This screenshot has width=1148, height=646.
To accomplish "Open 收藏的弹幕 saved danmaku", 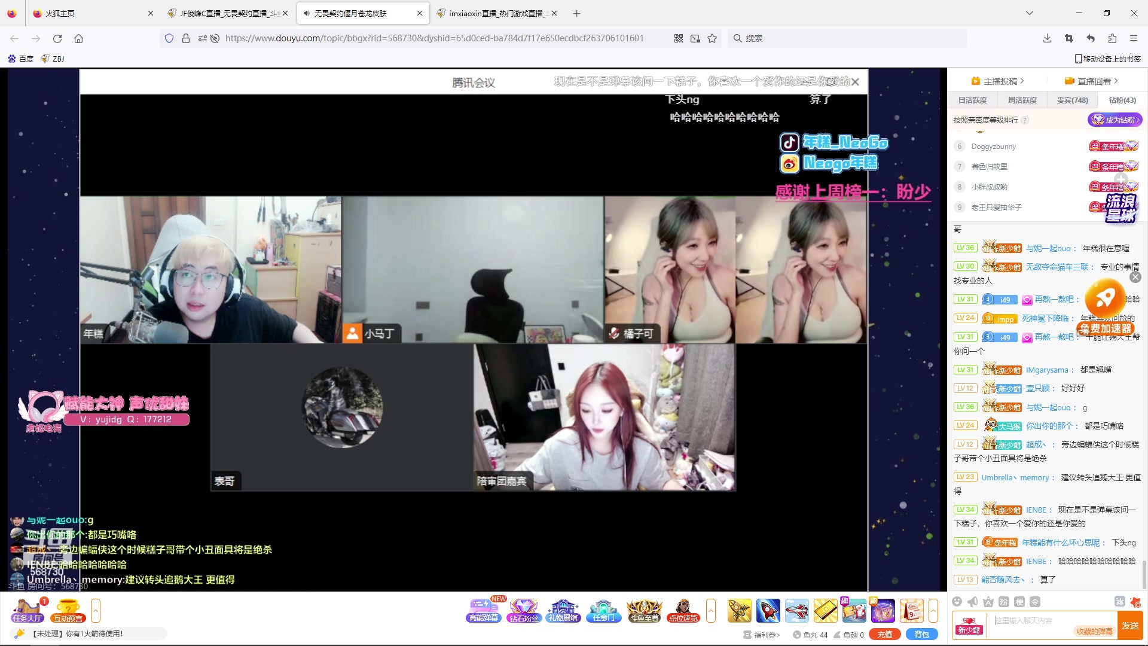I will 1095,632.
